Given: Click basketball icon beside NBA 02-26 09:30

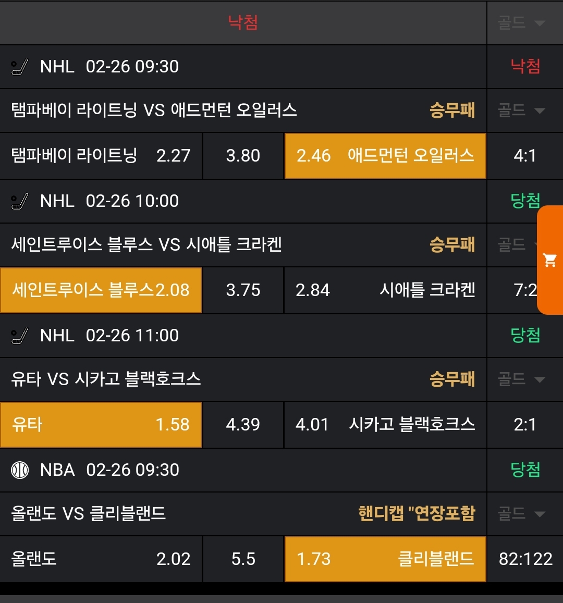Looking at the screenshot, I should pyautogui.click(x=20, y=470).
